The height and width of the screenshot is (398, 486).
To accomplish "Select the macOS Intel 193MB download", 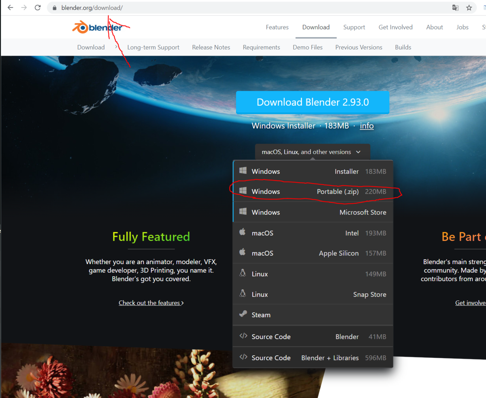I will click(x=313, y=233).
